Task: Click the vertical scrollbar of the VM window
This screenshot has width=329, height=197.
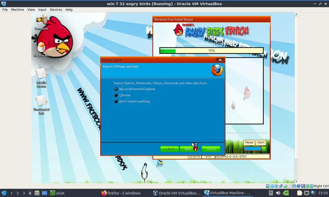Action: tap(296, 97)
